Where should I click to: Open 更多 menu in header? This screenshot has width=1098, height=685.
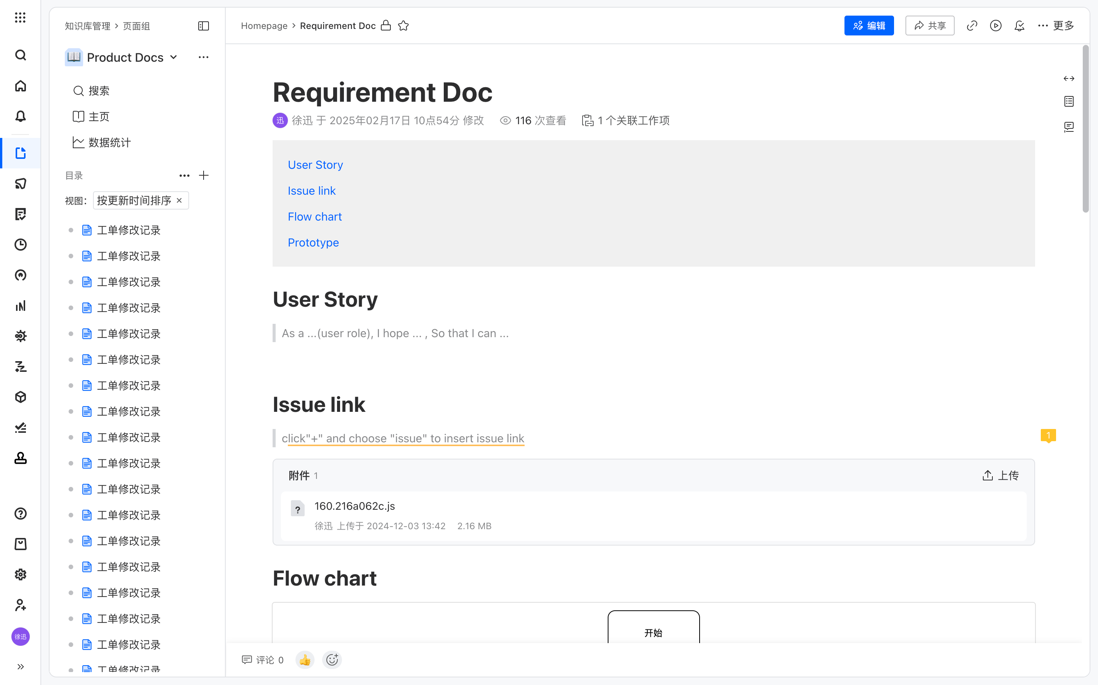1056,26
